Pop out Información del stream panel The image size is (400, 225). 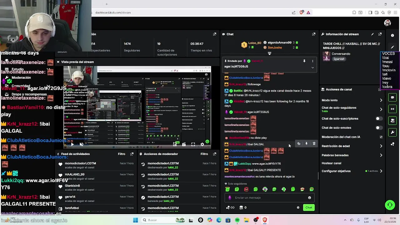click(380, 34)
